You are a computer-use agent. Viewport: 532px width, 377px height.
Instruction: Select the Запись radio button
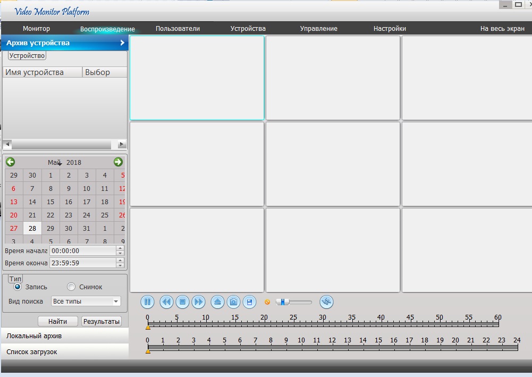point(18,287)
